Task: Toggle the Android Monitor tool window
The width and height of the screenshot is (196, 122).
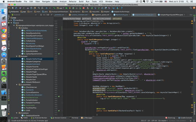Action: pos(39,118)
